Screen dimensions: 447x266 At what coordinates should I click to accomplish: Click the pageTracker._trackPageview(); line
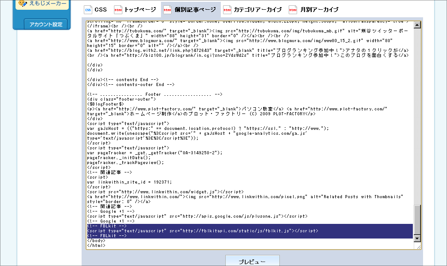(x=125, y=163)
